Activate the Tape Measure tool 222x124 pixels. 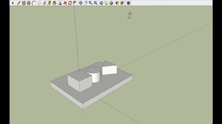[49, 3]
